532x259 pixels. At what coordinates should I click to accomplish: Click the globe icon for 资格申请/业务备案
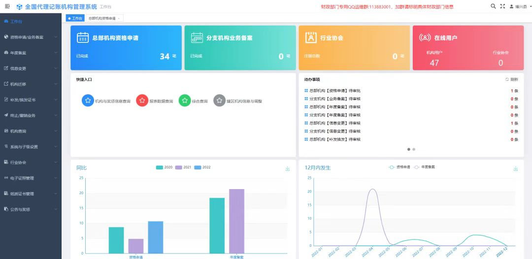point(6,37)
